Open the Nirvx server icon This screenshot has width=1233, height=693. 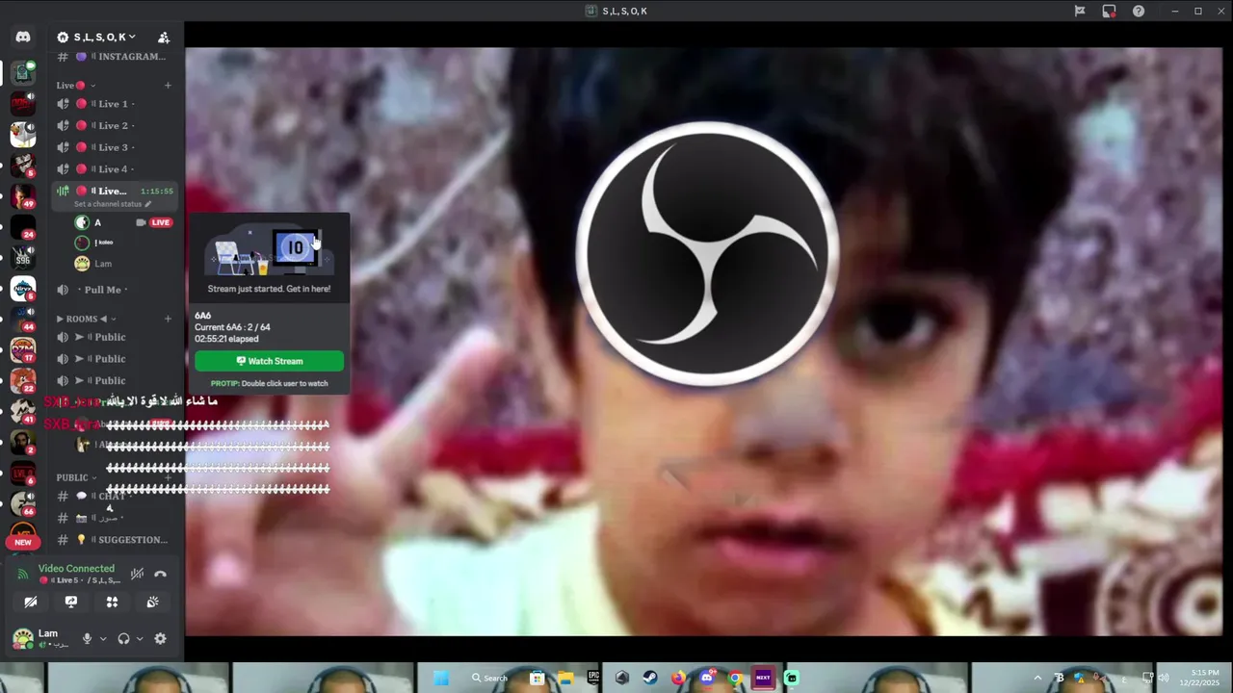[x=23, y=289]
